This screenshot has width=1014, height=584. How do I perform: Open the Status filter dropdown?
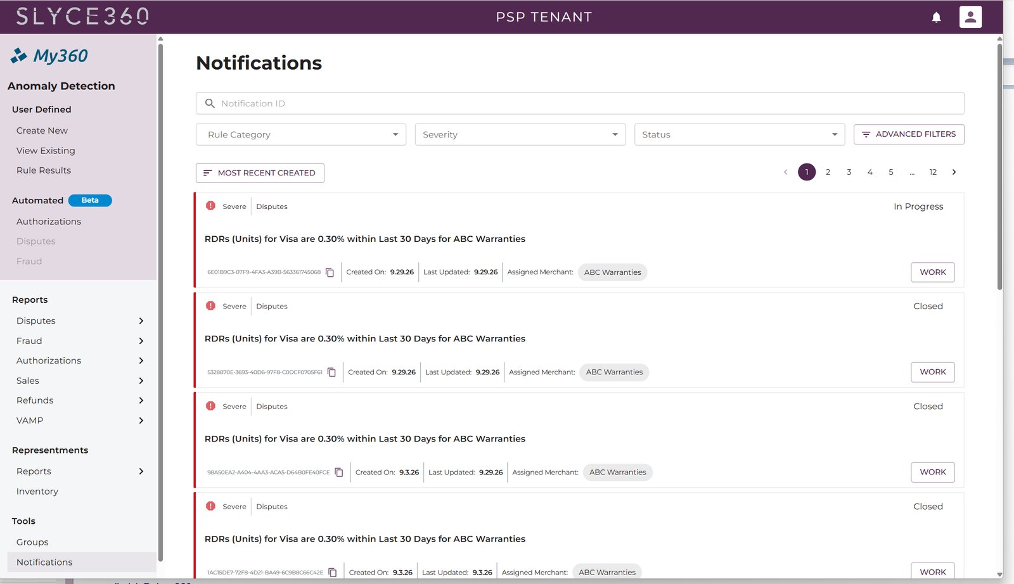740,134
